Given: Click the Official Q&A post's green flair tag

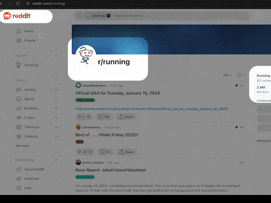Looking at the screenshot, I should pos(85,100).
